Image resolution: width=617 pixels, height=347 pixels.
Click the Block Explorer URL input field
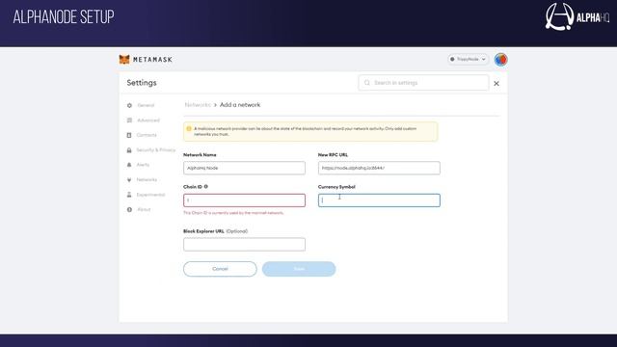click(x=244, y=244)
